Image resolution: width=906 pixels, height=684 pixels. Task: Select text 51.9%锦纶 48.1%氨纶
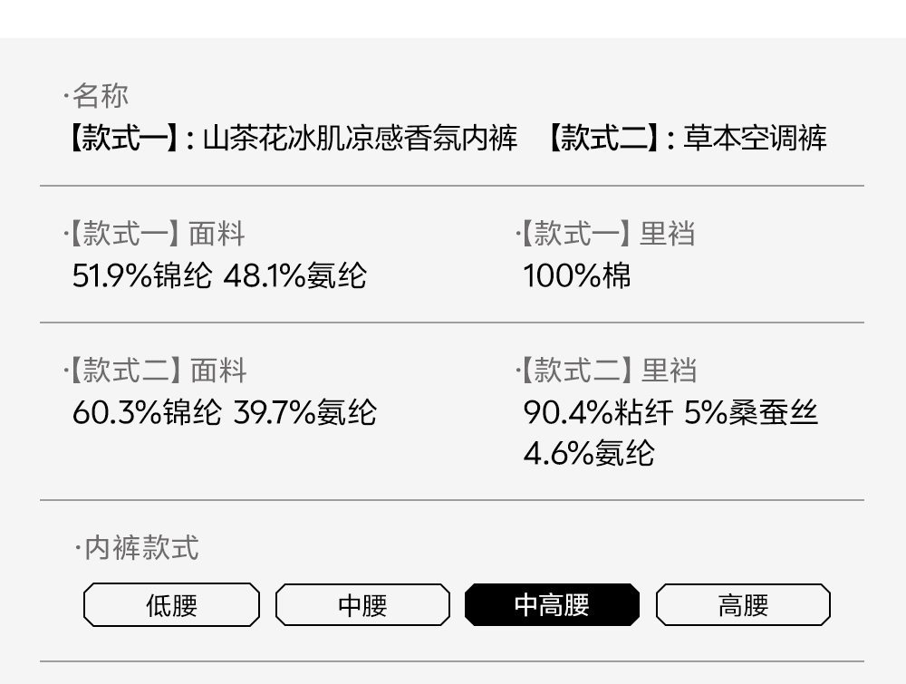tap(219, 275)
